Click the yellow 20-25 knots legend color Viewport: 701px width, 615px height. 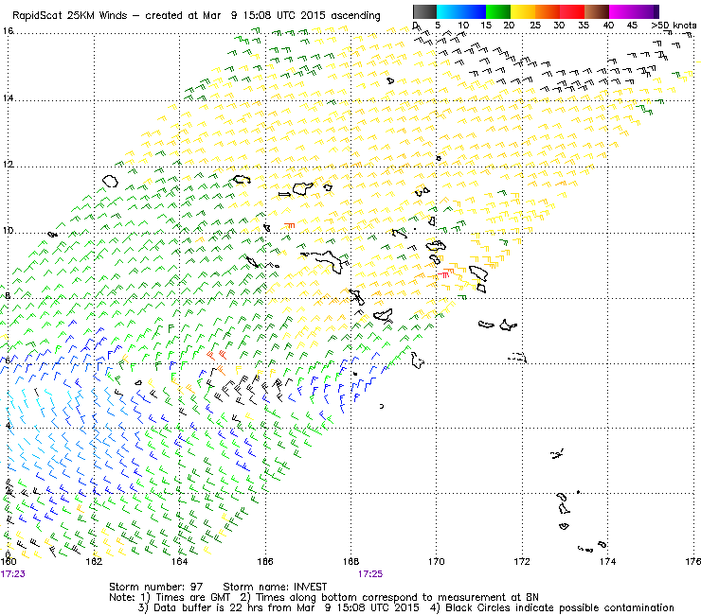point(523,11)
